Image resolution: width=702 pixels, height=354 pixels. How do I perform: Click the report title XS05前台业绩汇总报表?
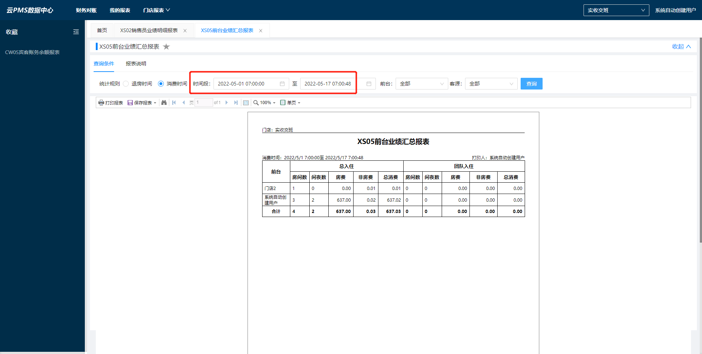[393, 142]
